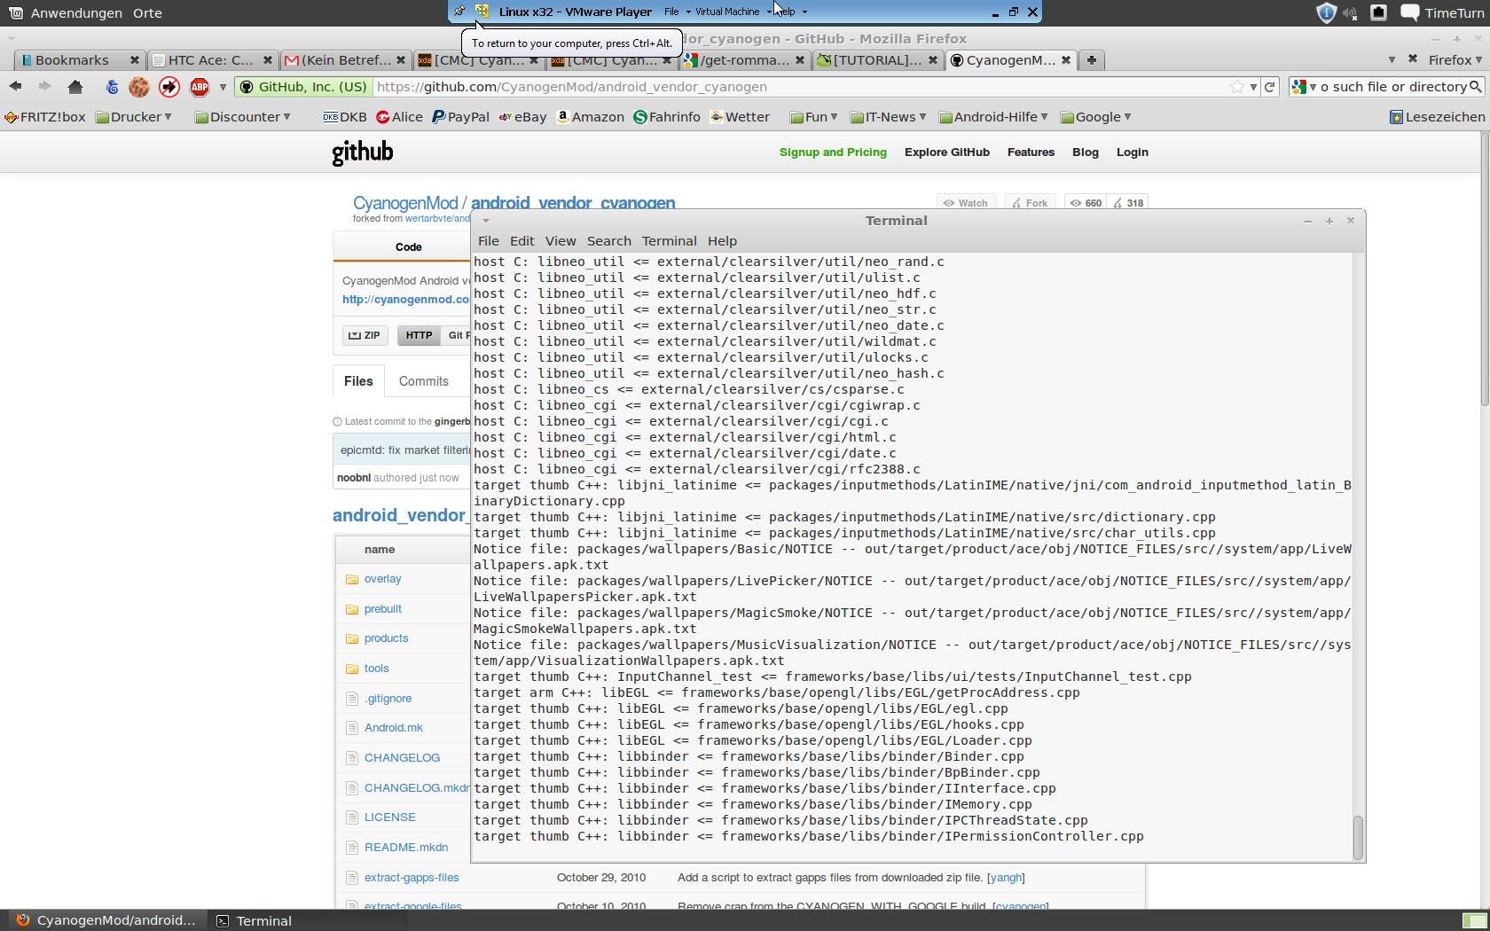The height and width of the screenshot is (931, 1490).
Task: Open the tab list dropdown arrow
Action: coord(1391,59)
